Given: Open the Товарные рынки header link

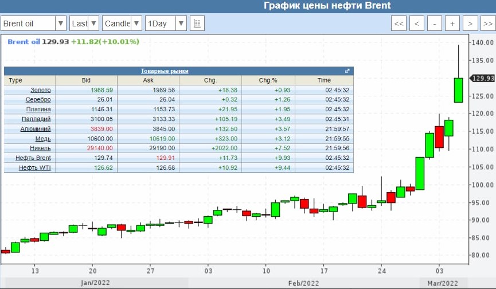Looking at the screenshot, I should pyautogui.click(x=165, y=71).
